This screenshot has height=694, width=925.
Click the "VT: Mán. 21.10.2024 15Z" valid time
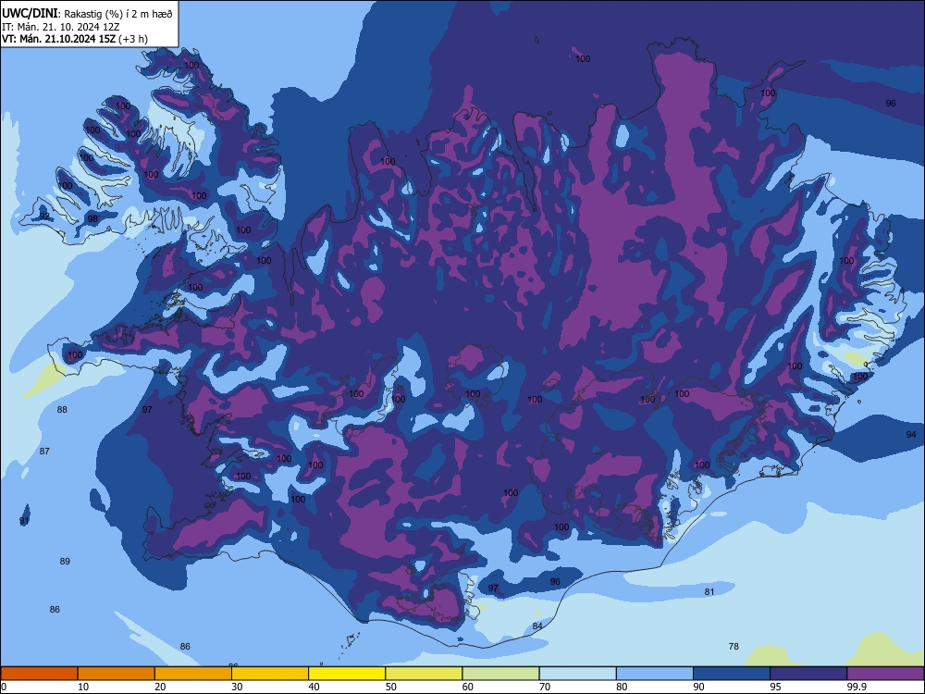(x=58, y=39)
